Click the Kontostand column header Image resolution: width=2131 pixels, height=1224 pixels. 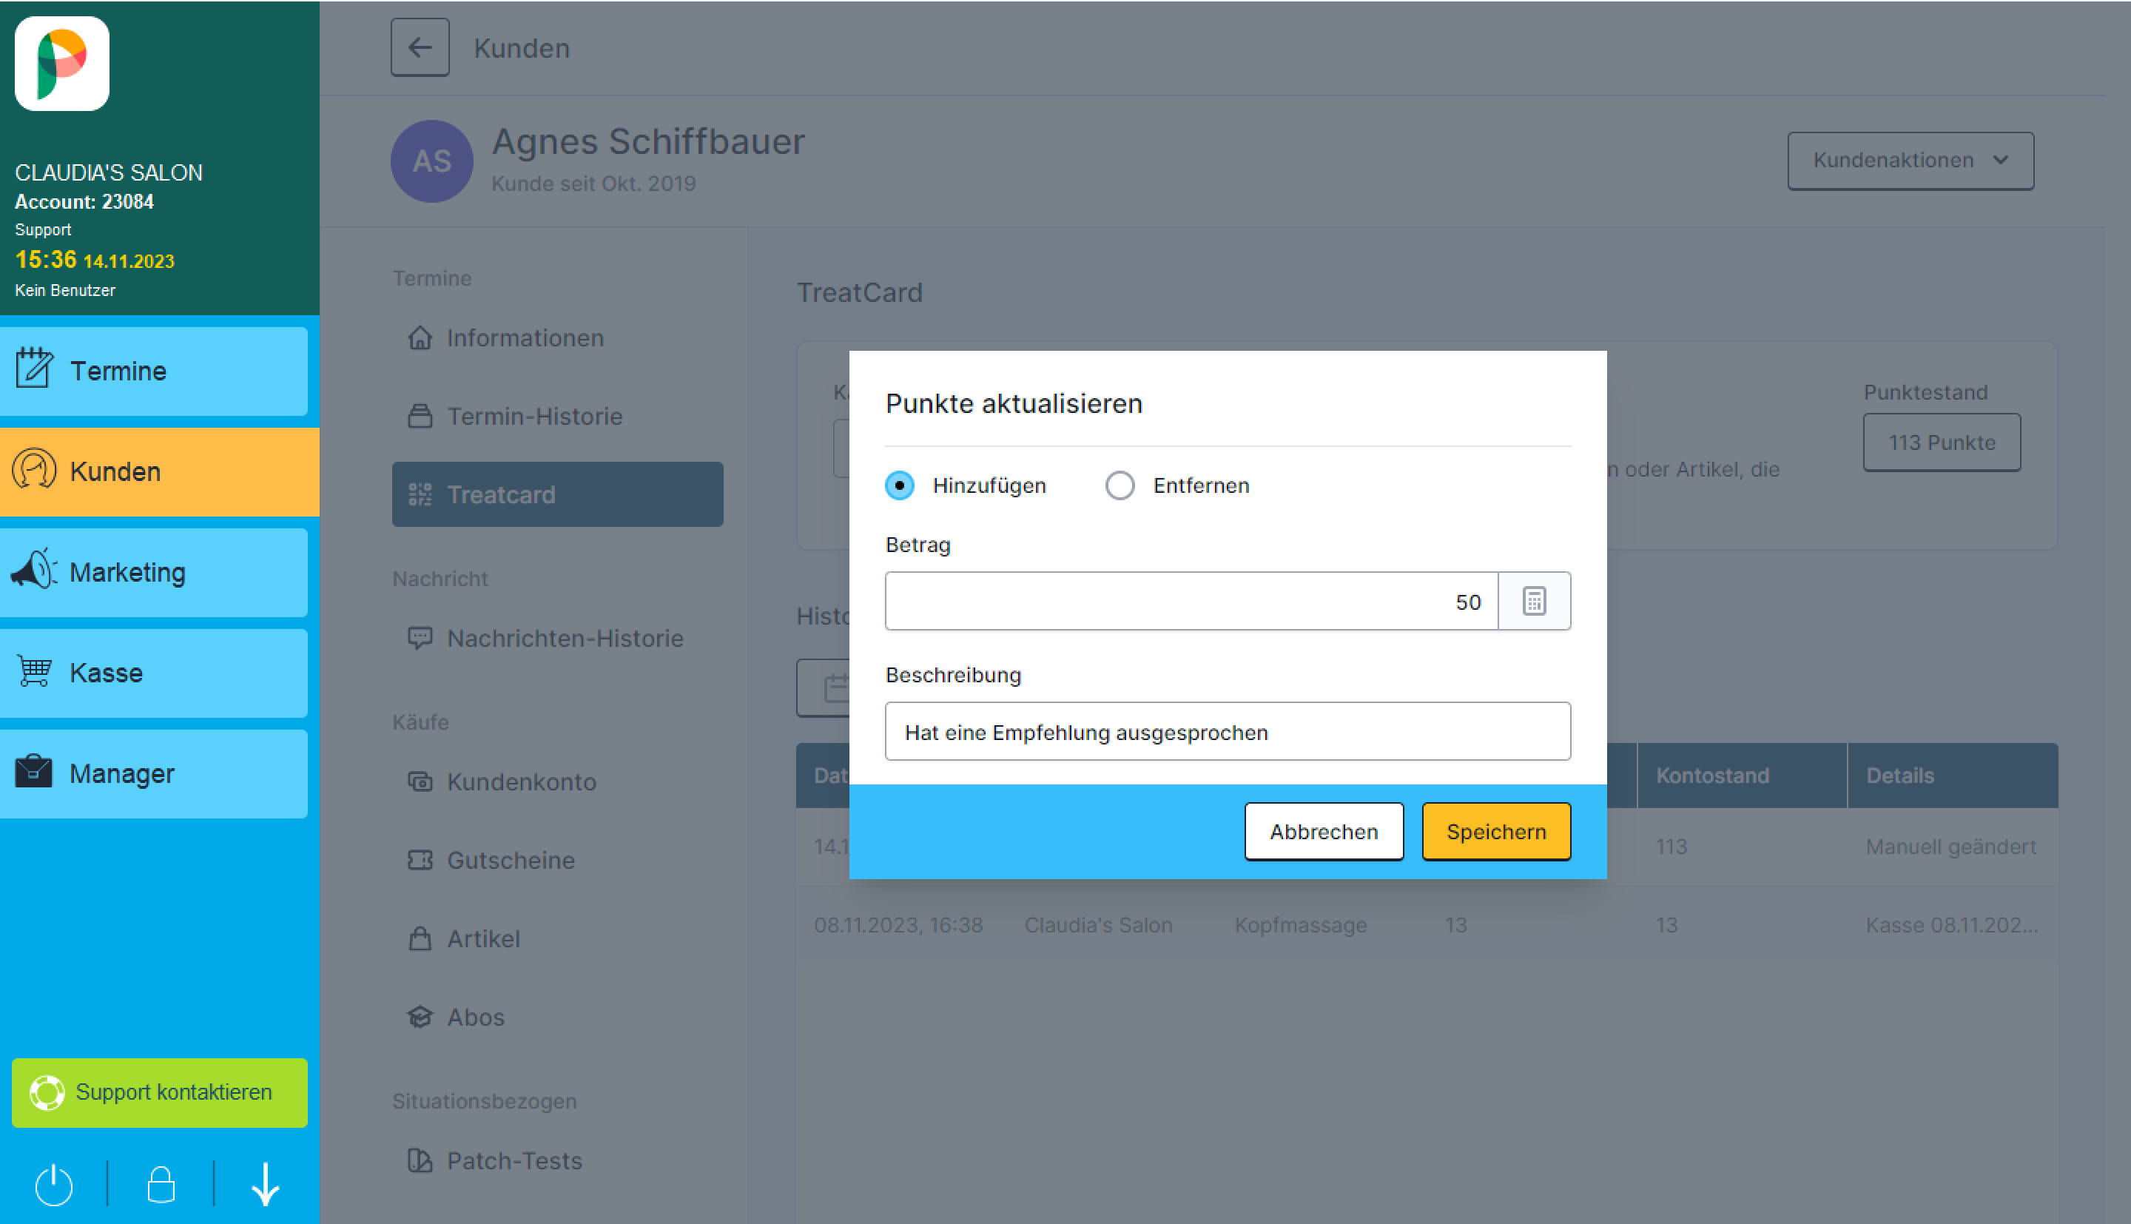pos(1742,775)
